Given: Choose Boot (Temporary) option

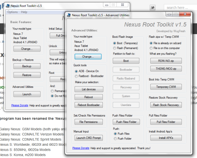Looking at the screenshot, I should [x=114, y=43].
